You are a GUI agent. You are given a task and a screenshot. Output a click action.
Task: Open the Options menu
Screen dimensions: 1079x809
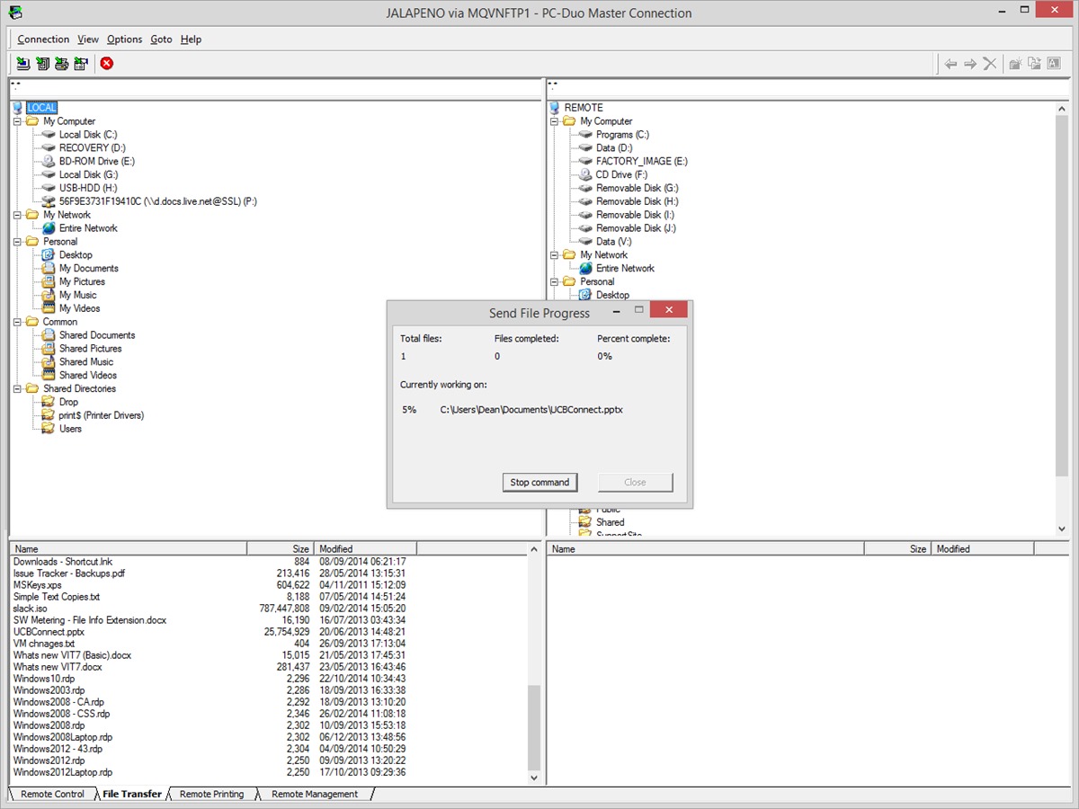tap(124, 40)
